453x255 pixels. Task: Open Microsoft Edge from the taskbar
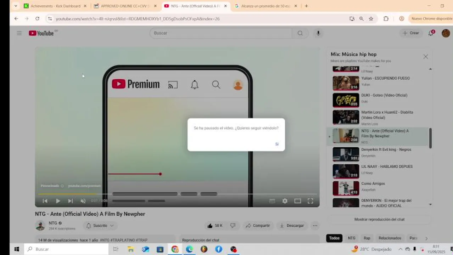point(189,249)
